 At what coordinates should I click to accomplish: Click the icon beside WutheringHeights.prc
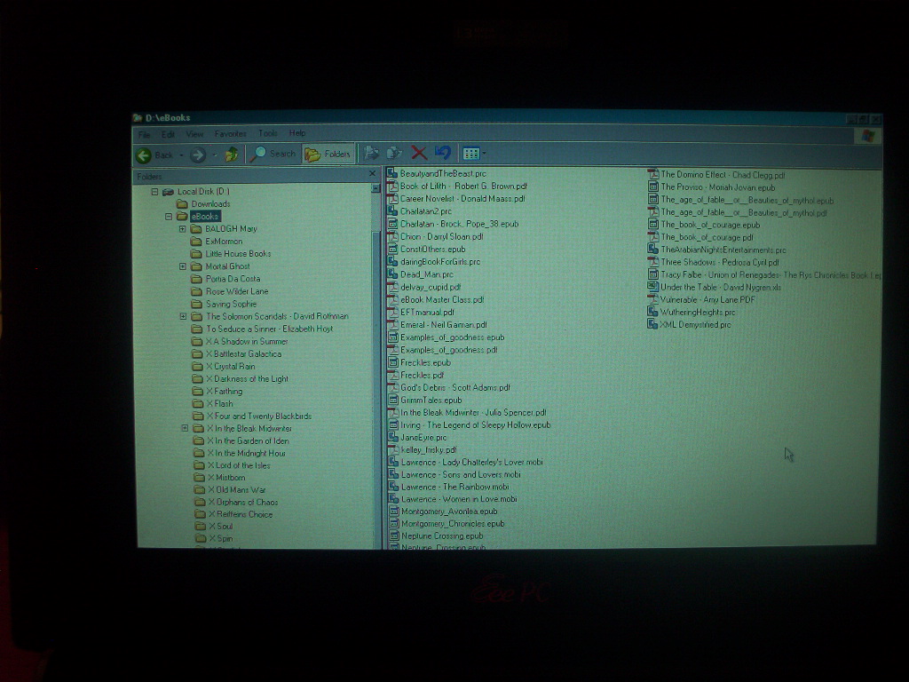tap(652, 312)
